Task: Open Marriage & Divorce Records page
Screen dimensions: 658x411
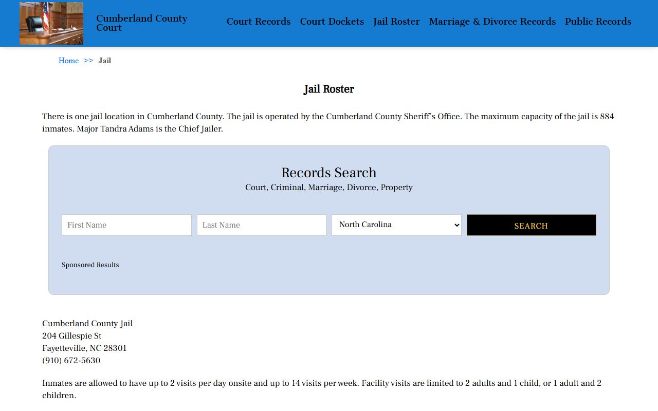Action: (x=492, y=22)
